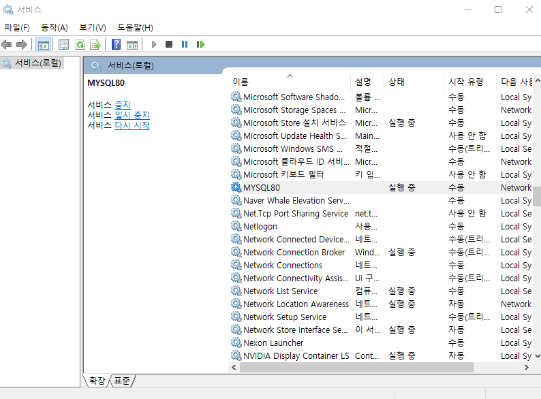The image size is (541, 399).
Task: Select 서비스(로컬) in the left tree
Action: [x=32, y=63]
